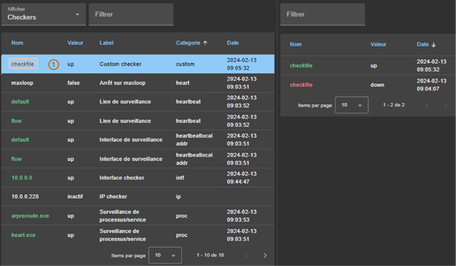Sort left table by Valeur column

[x=75, y=43]
